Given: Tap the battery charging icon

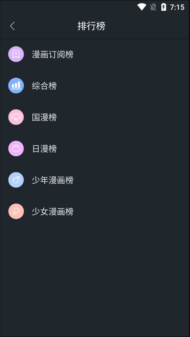Looking at the screenshot, I should coord(164,7).
